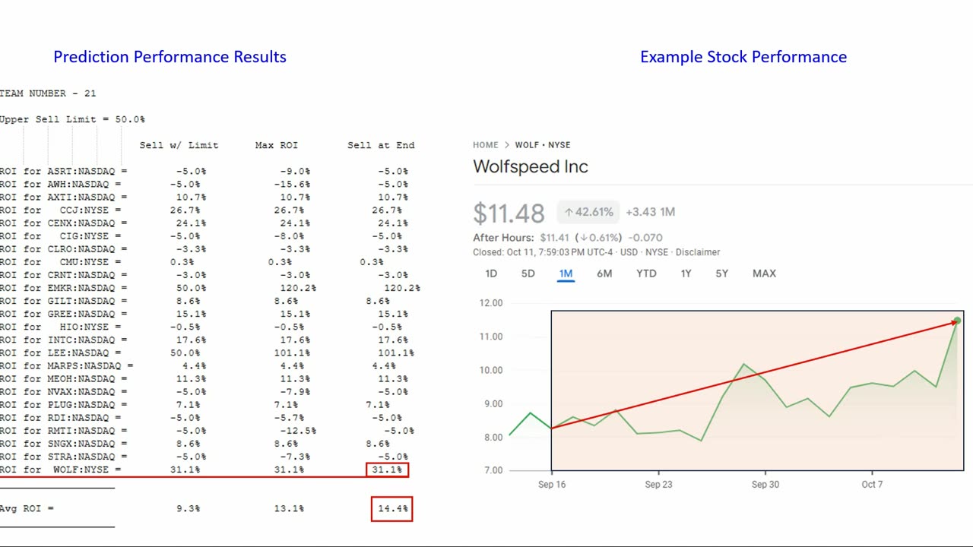
Task: Click the ROI for STRA:NASDAQ row label
Action: point(64,456)
